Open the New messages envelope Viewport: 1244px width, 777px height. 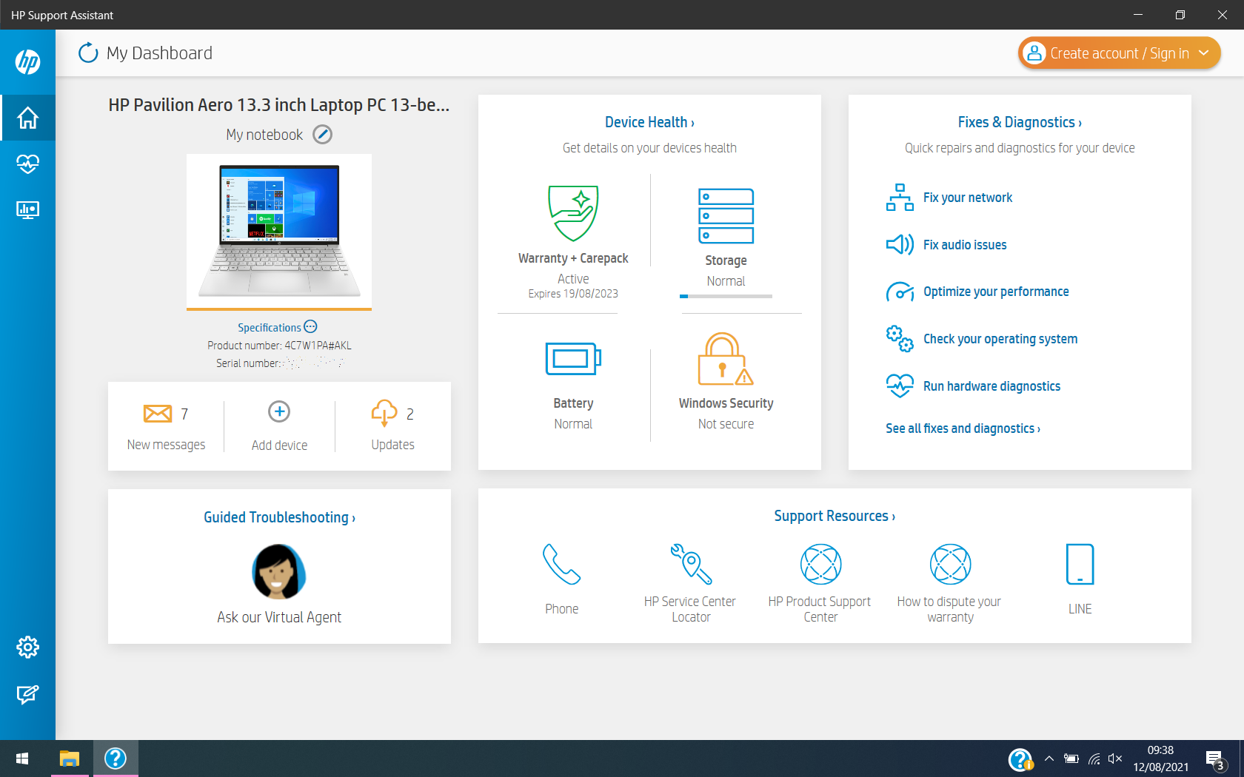pyautogui.click(x=157, y=414)
